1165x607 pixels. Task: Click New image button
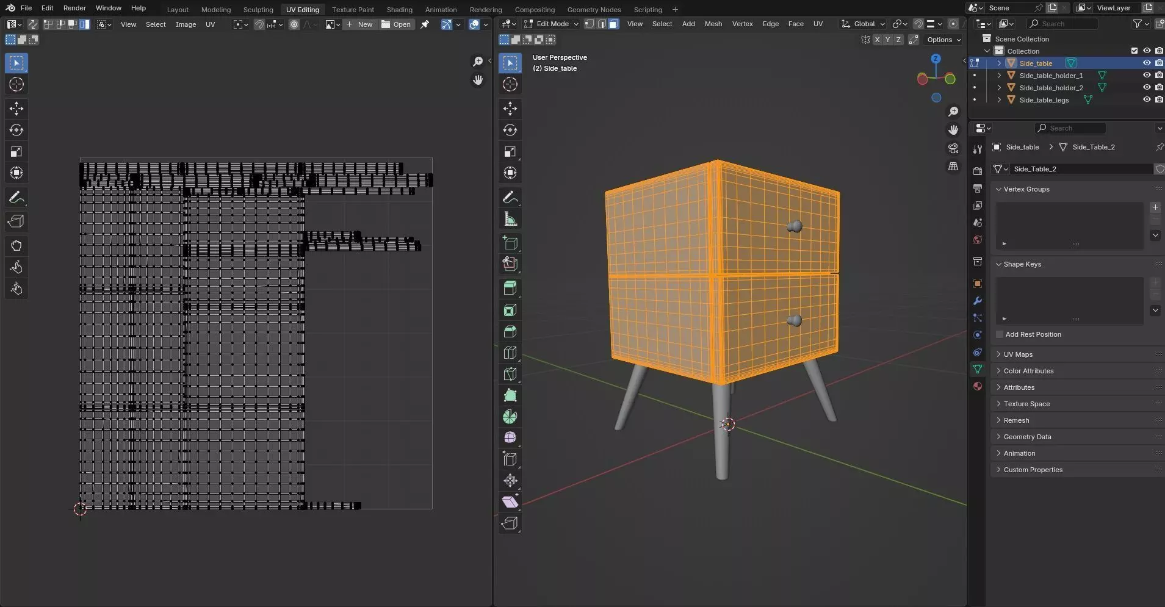359,24
